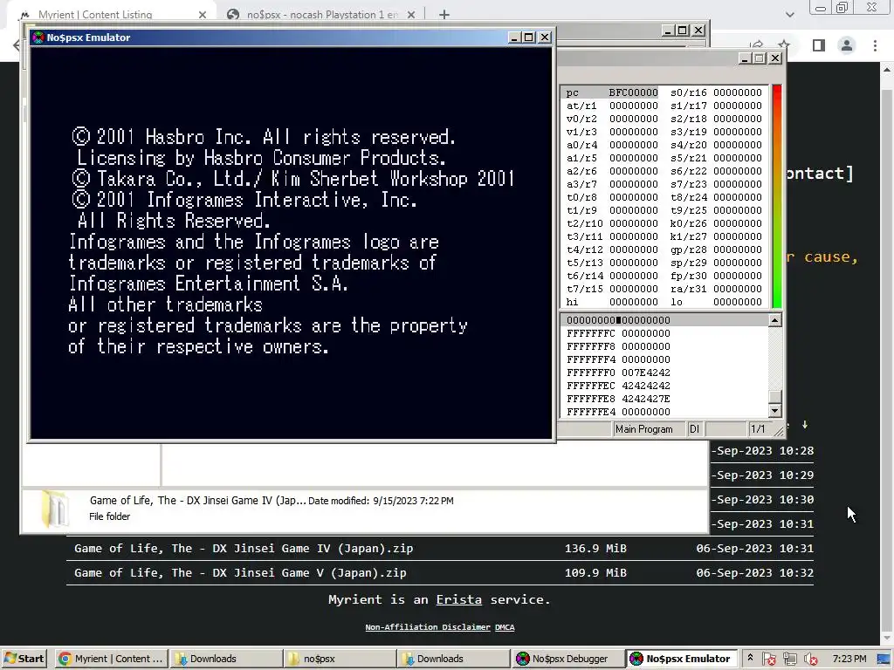
Task: Select the gp/r28 register row
Action: click(716, 250)
